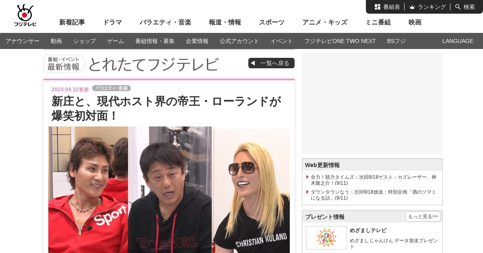Click the めざましテレビ present thumbnail

point(326,238)
